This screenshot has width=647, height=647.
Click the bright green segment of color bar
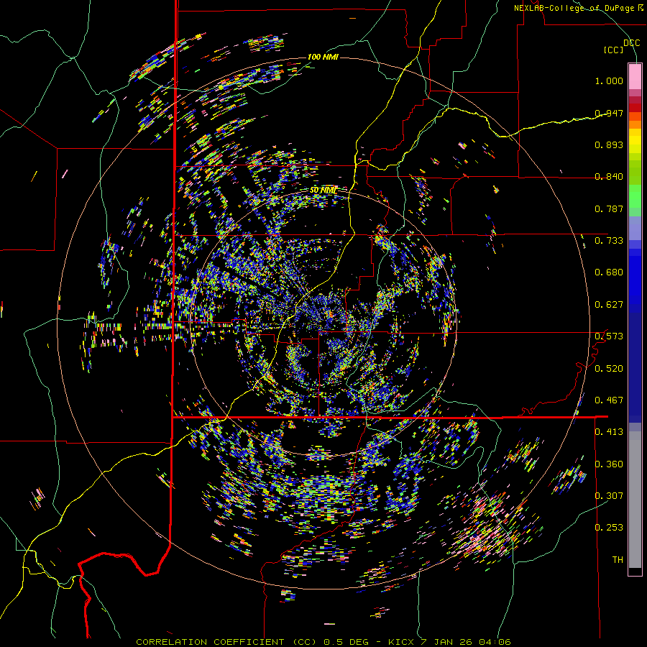635,196
